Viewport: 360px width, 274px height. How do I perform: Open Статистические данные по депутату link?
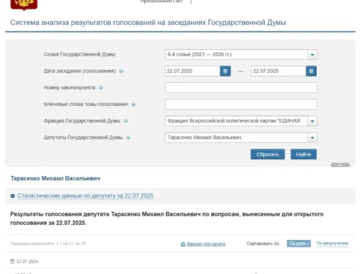pos(86,196)
